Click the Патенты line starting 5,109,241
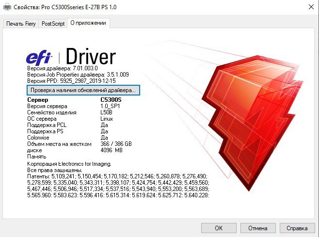Image resolution: width=319 pixels, height=237 pixels. tap(117, 176)
